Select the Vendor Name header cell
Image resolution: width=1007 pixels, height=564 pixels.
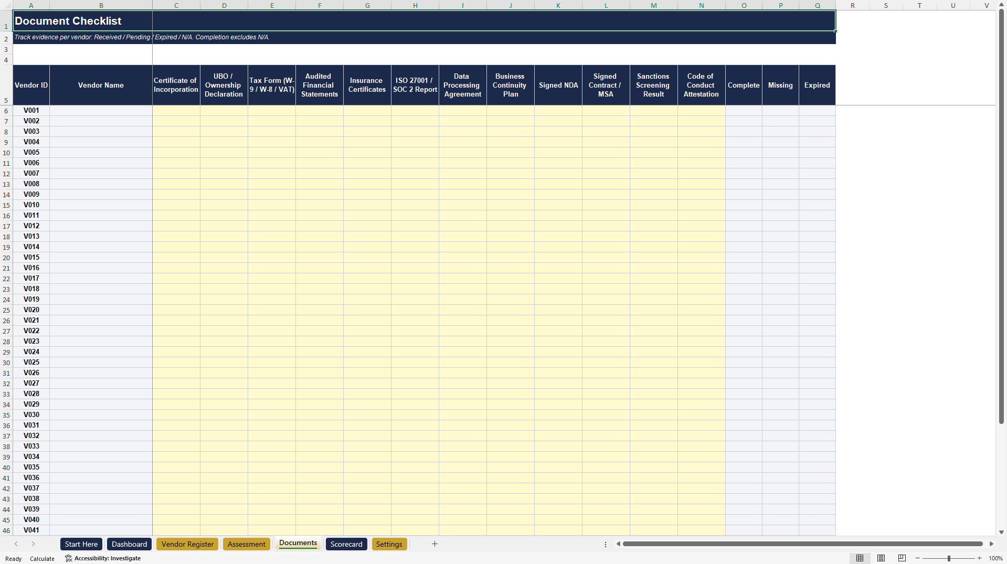point(101,85)
